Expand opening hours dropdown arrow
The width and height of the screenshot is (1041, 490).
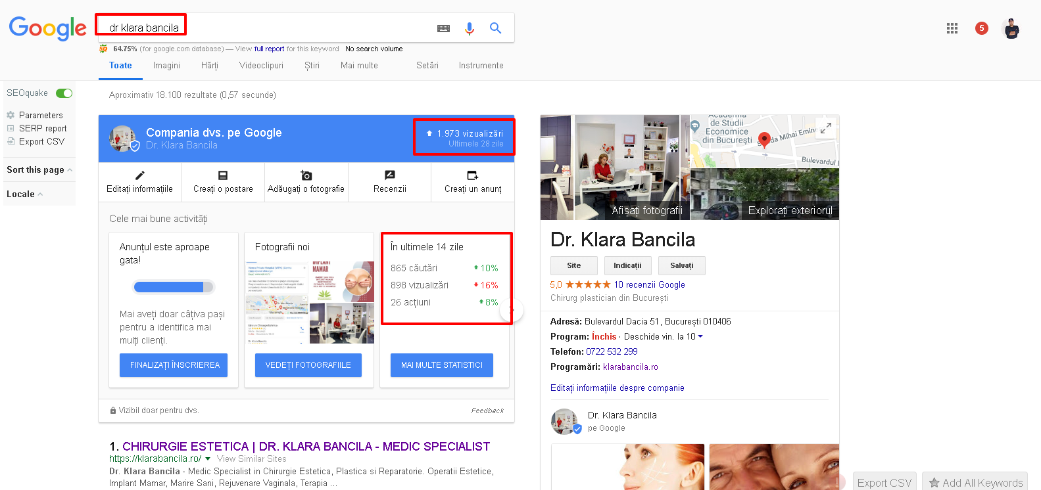[x=700, y=336]
